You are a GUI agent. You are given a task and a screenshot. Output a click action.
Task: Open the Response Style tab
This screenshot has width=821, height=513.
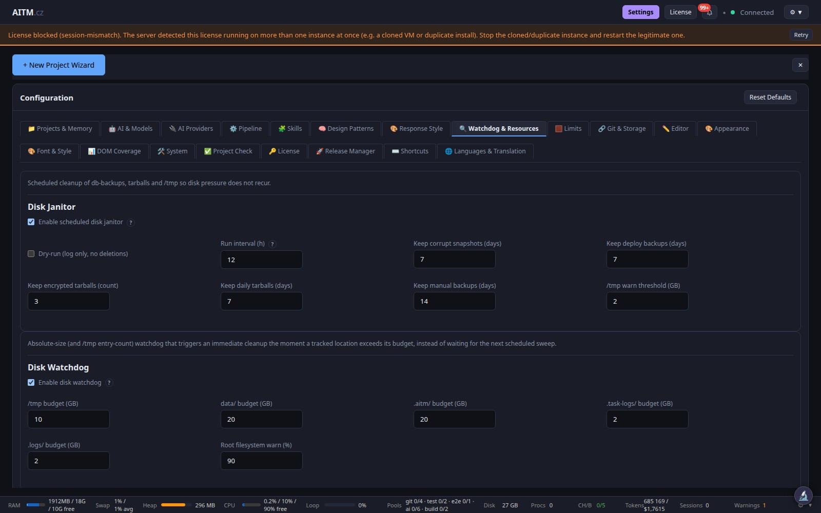416,129
